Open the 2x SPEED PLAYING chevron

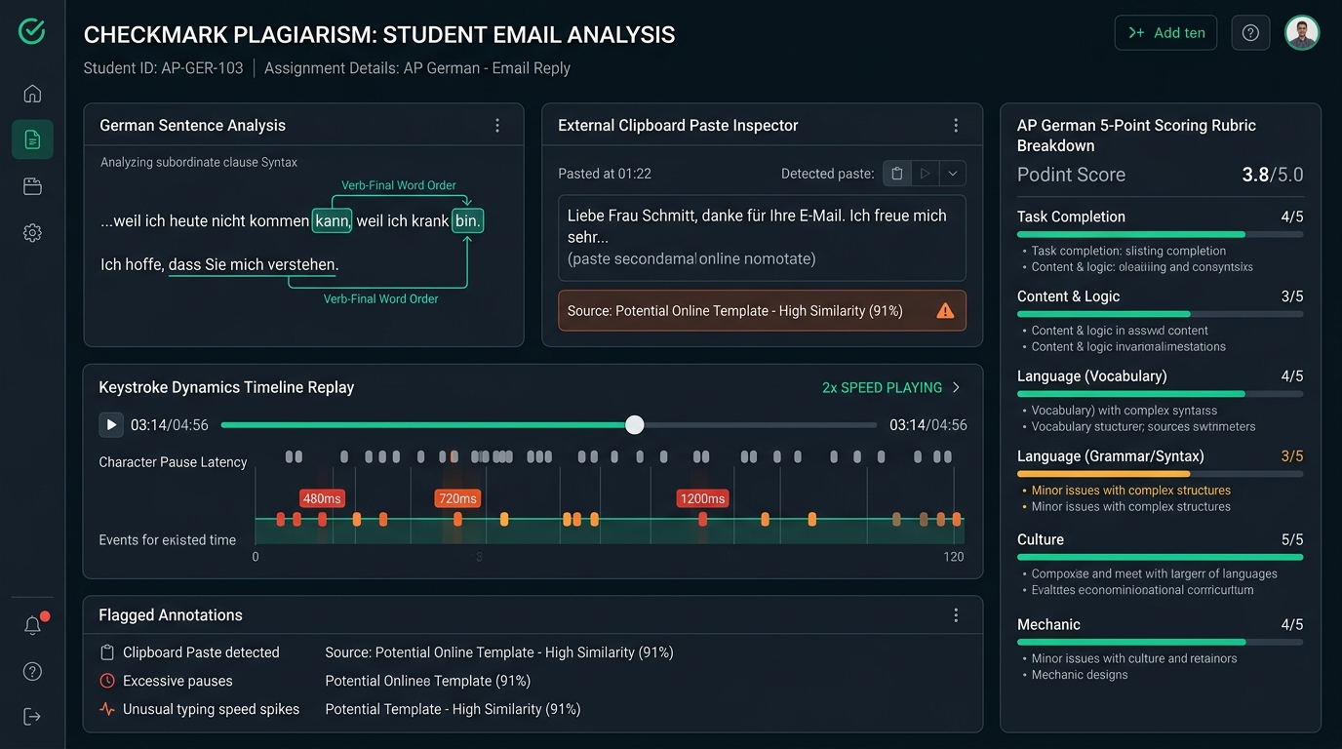[x=956, y=387]
